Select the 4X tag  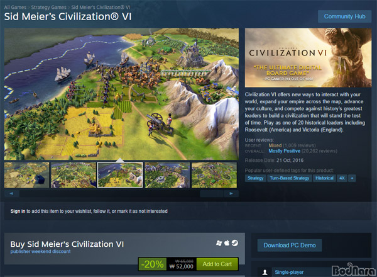pos(342,178)
